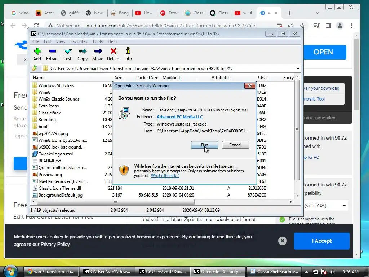
Task: Click the system tray volume icon
Action: 333,272
